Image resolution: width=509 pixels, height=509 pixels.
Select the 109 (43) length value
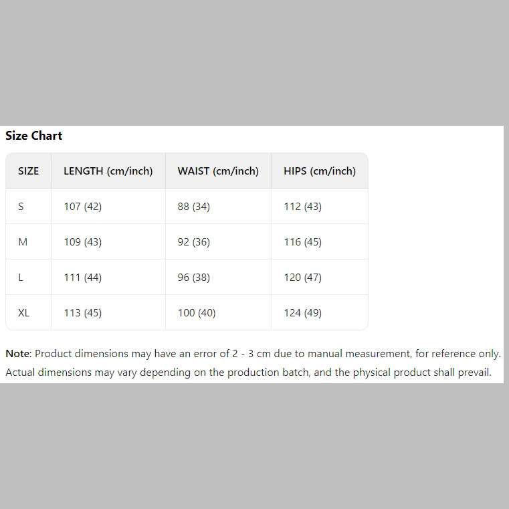tap(82, 242)
